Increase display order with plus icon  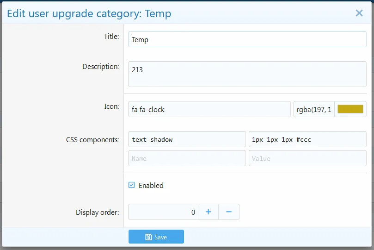point(208,212)
